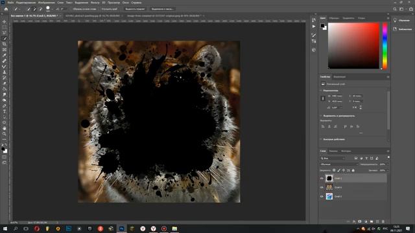
Task: Click the Properties panel scrollbar
Action: [388, 111]
